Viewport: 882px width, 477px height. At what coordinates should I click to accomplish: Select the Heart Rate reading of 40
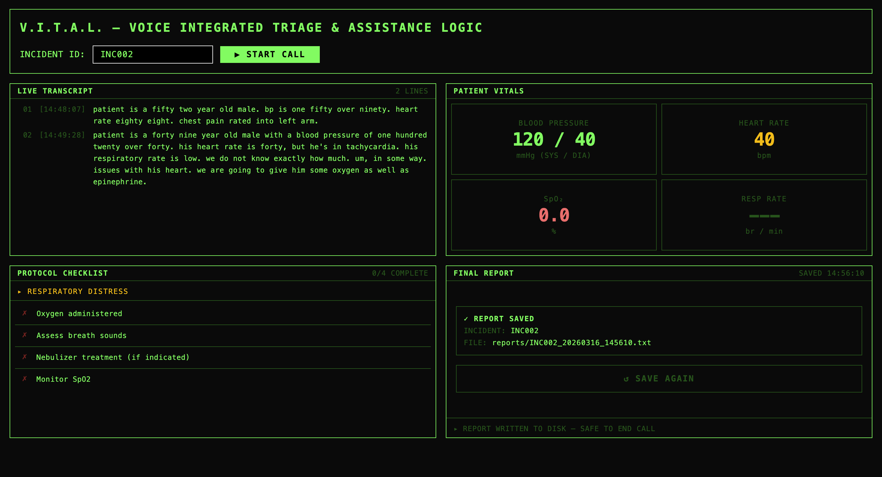click(764, 140)
